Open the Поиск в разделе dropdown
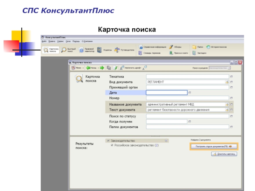 click(229, 68)
